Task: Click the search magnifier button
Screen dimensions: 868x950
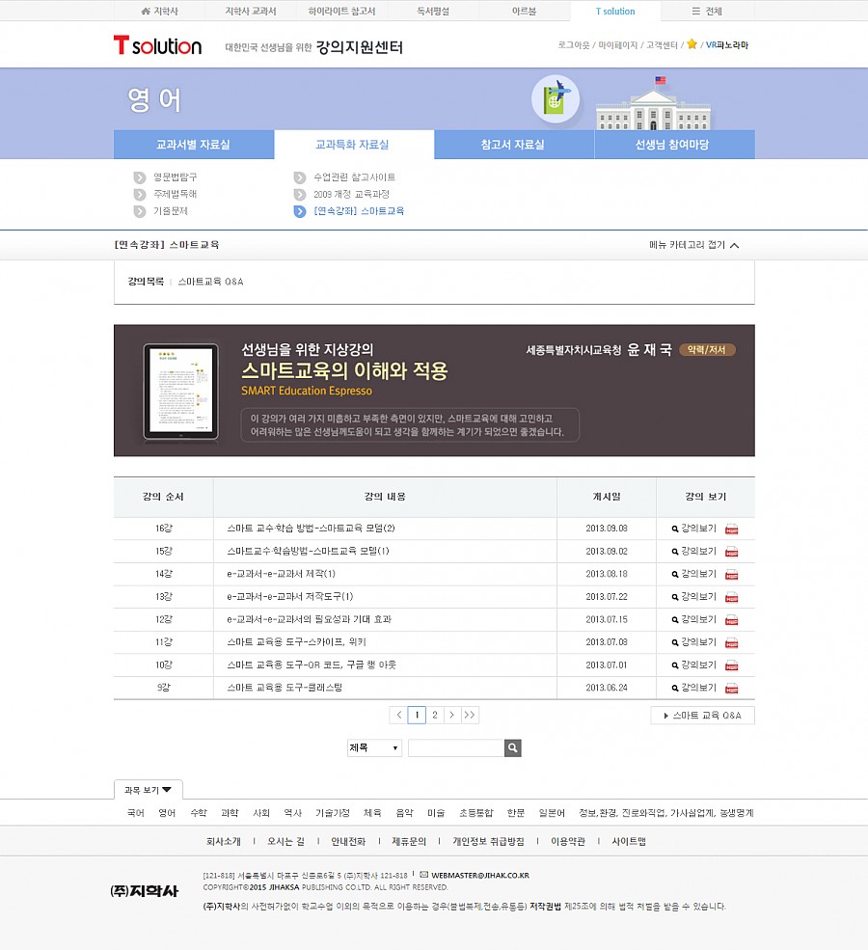Action: (513, 747)
